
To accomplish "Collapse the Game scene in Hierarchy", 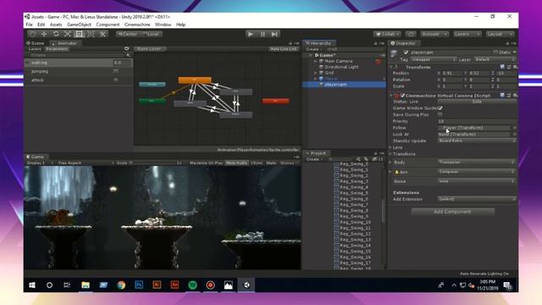I will click(310, 55).
